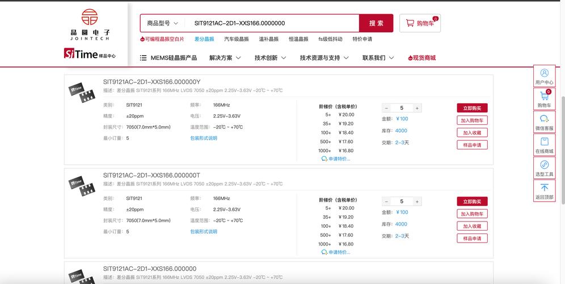The height and width of the screenshot is (284, 565).
Task: Increase quantity for 000000Y product
Action: click(x=417, y=108)
